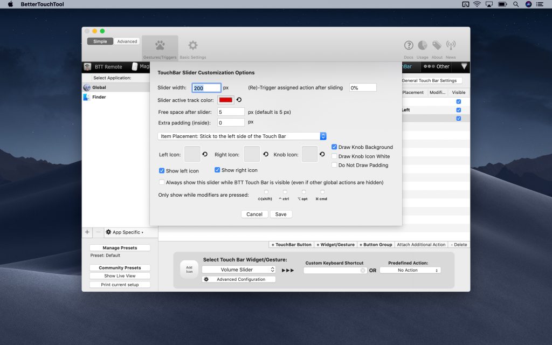Click the Right Icon image well
The height and width of the screenshot is (345, 552).
point(252,154)
